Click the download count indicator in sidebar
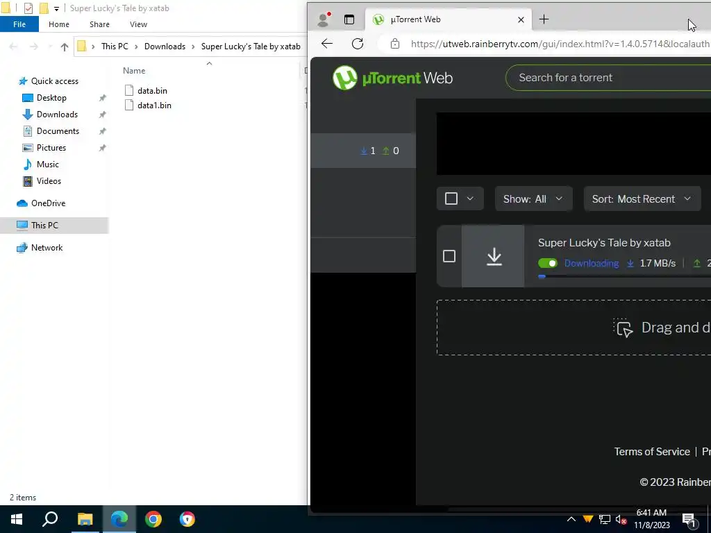This screenshot has height=533, width=711. click(368, 151)
